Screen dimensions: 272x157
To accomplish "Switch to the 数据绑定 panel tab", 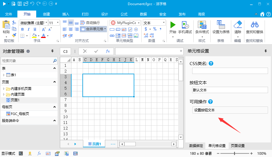I will point(196,146).
